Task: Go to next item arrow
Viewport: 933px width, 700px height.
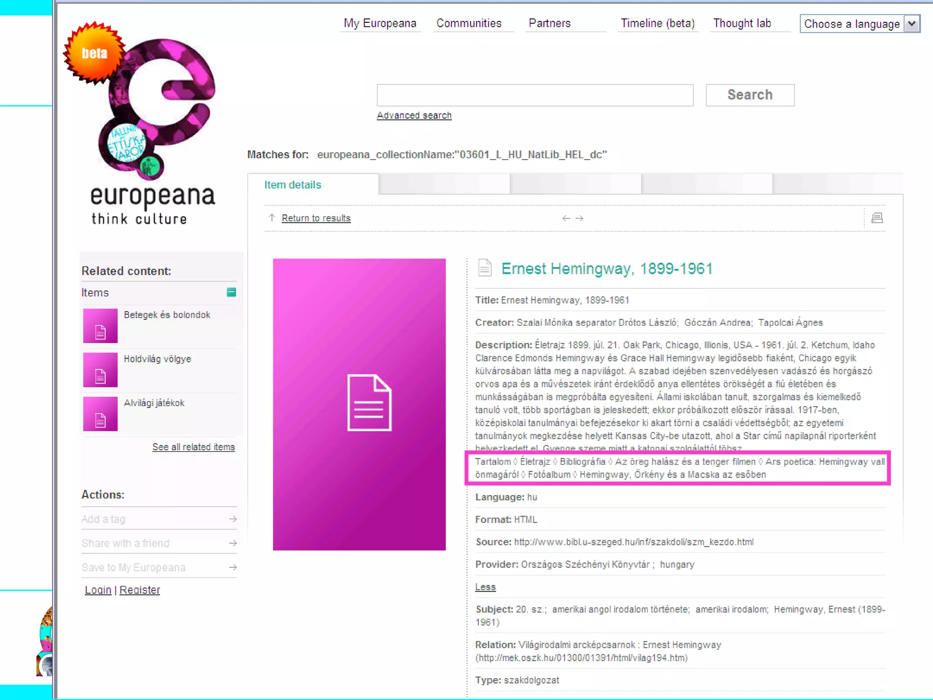Action: (x=579, y=218)
